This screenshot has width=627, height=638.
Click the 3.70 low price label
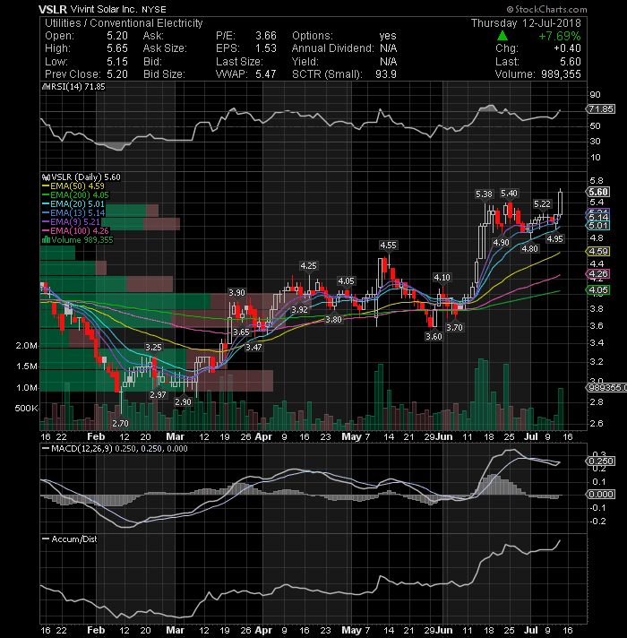point(454,328)
